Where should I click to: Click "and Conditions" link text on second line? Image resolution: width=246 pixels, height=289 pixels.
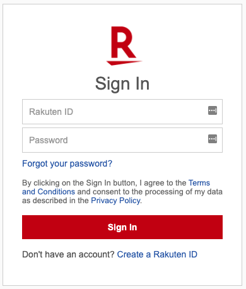pos(49,192)
